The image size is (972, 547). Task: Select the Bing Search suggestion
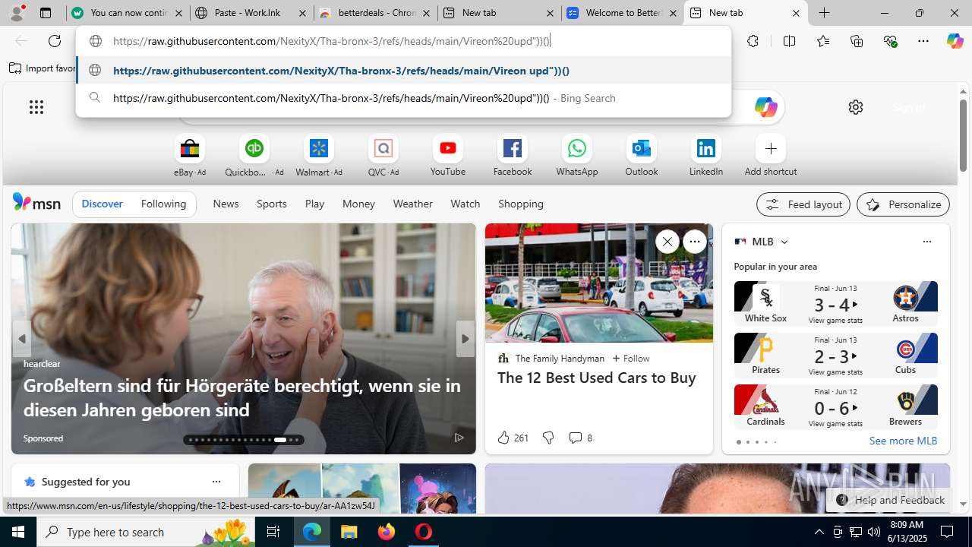click(x=404, y=98)
